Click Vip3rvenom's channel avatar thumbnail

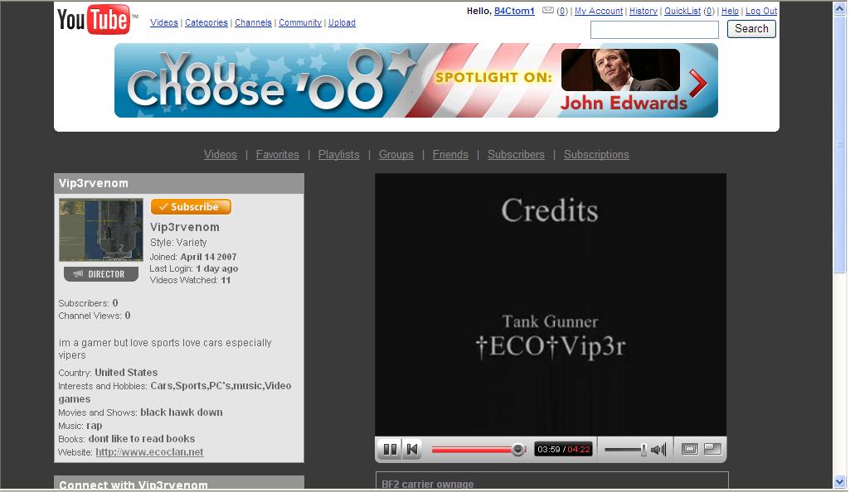coord(100,230)
